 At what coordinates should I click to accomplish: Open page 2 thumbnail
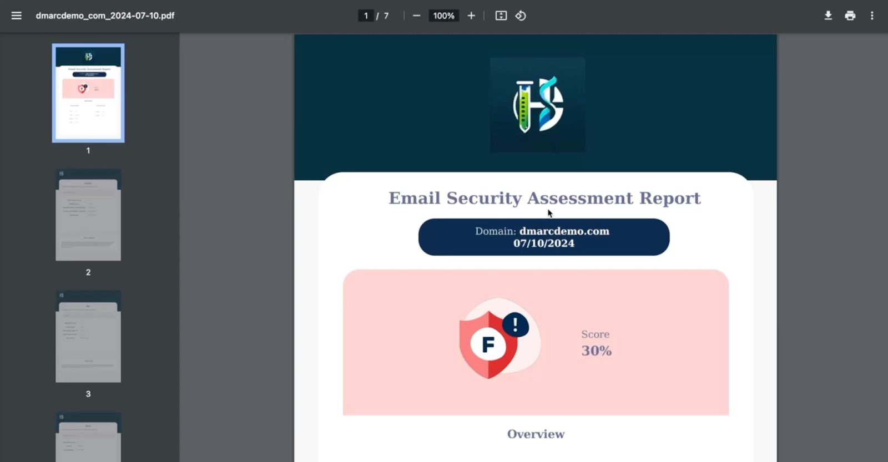(88, 215)
